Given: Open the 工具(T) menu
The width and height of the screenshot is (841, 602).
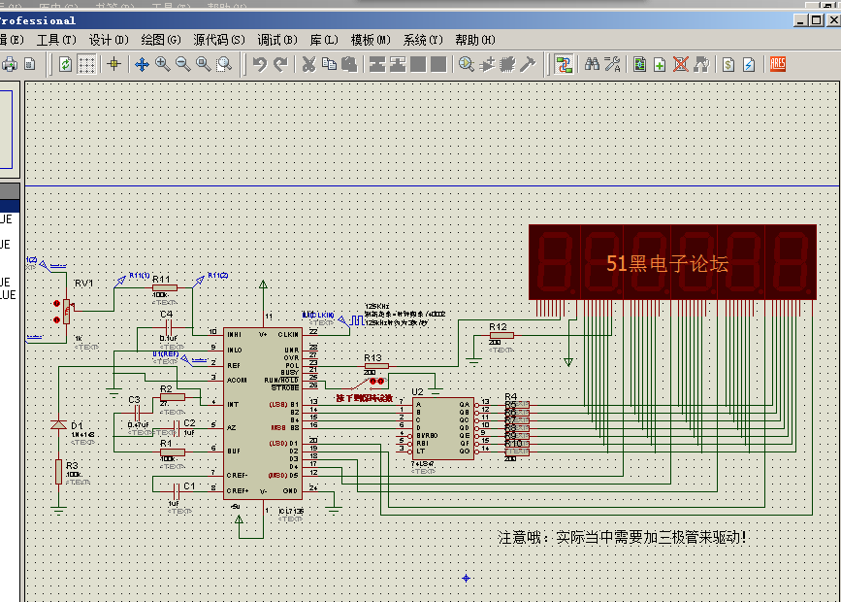Looking at the screenshot, I should [x=56, y=40].
